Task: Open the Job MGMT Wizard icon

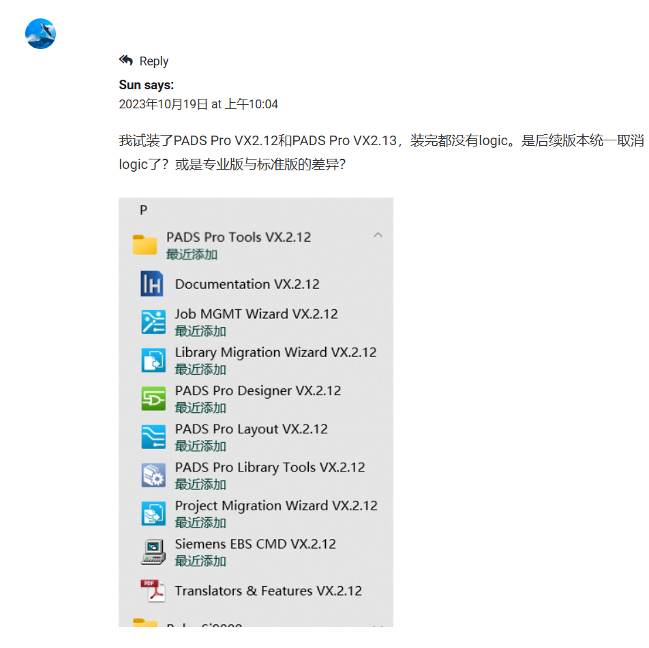Action: point(153,322)
